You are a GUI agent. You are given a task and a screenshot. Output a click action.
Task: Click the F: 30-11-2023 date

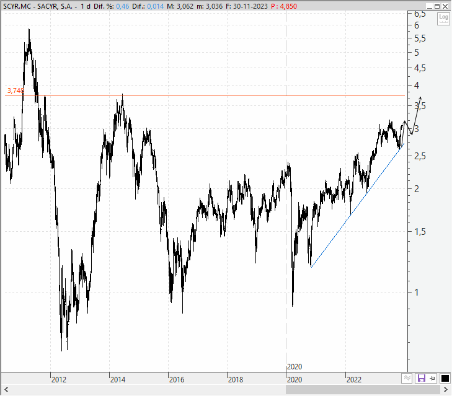[x=247, y=6]
